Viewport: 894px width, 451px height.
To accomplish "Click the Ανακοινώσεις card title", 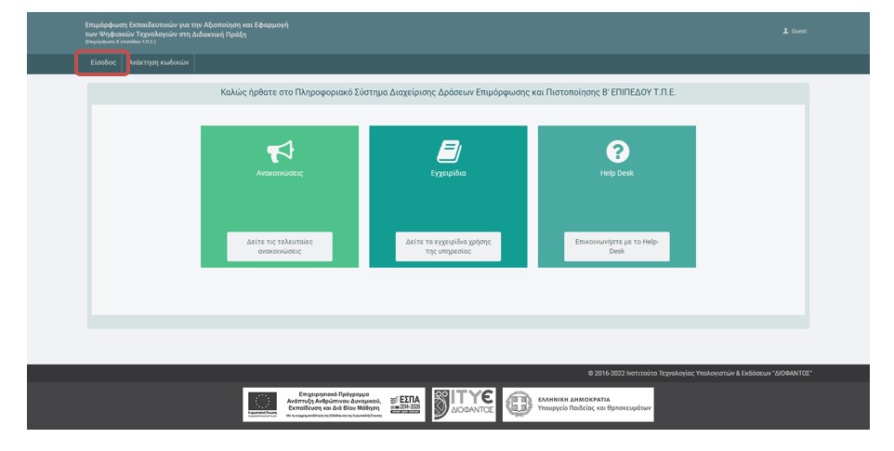I will [280, 173].
